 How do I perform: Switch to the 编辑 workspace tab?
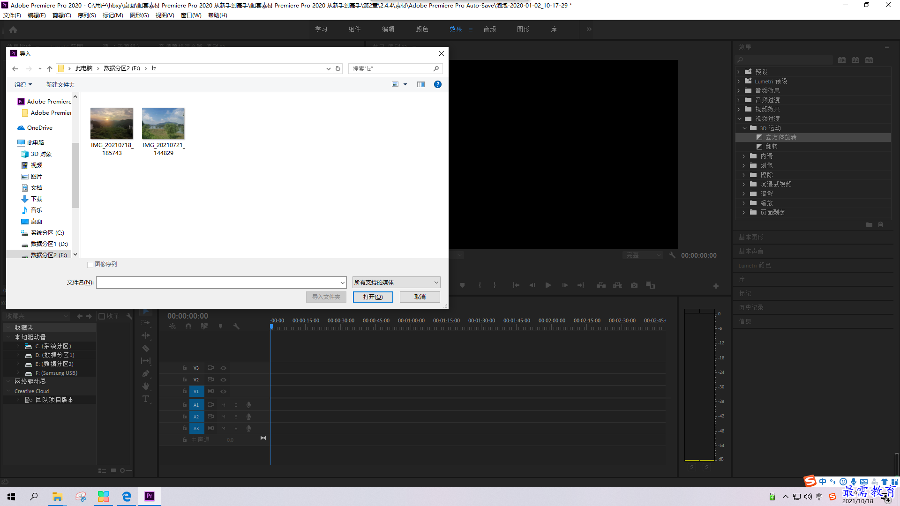tap(388, 29)
